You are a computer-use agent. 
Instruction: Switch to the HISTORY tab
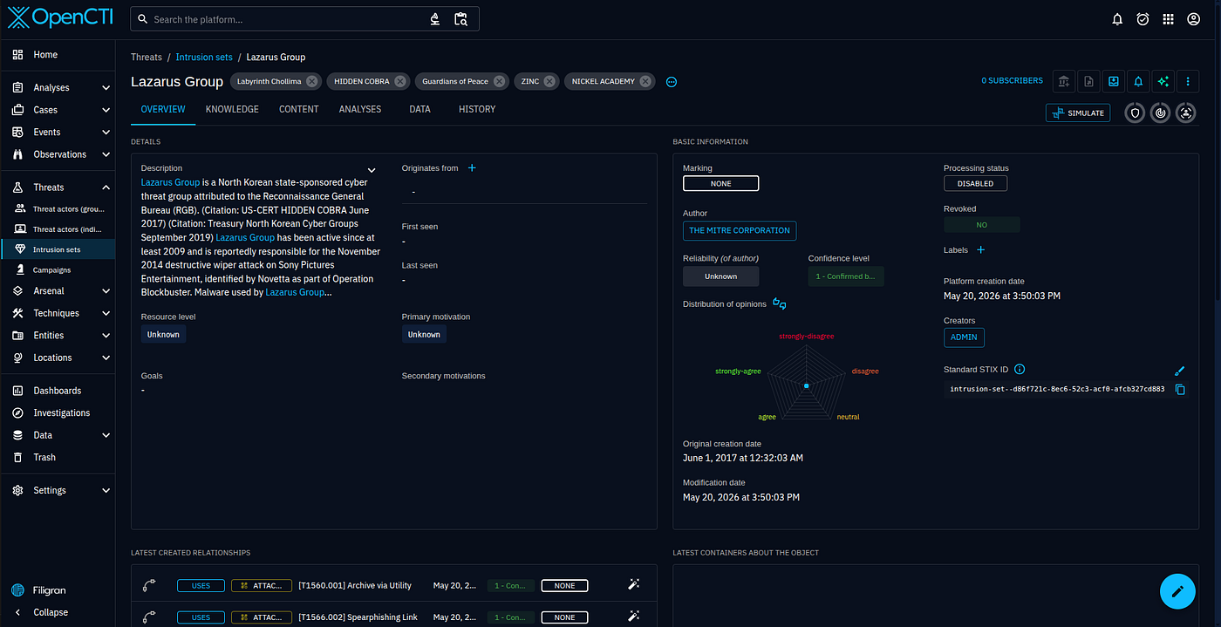[477, 109]
